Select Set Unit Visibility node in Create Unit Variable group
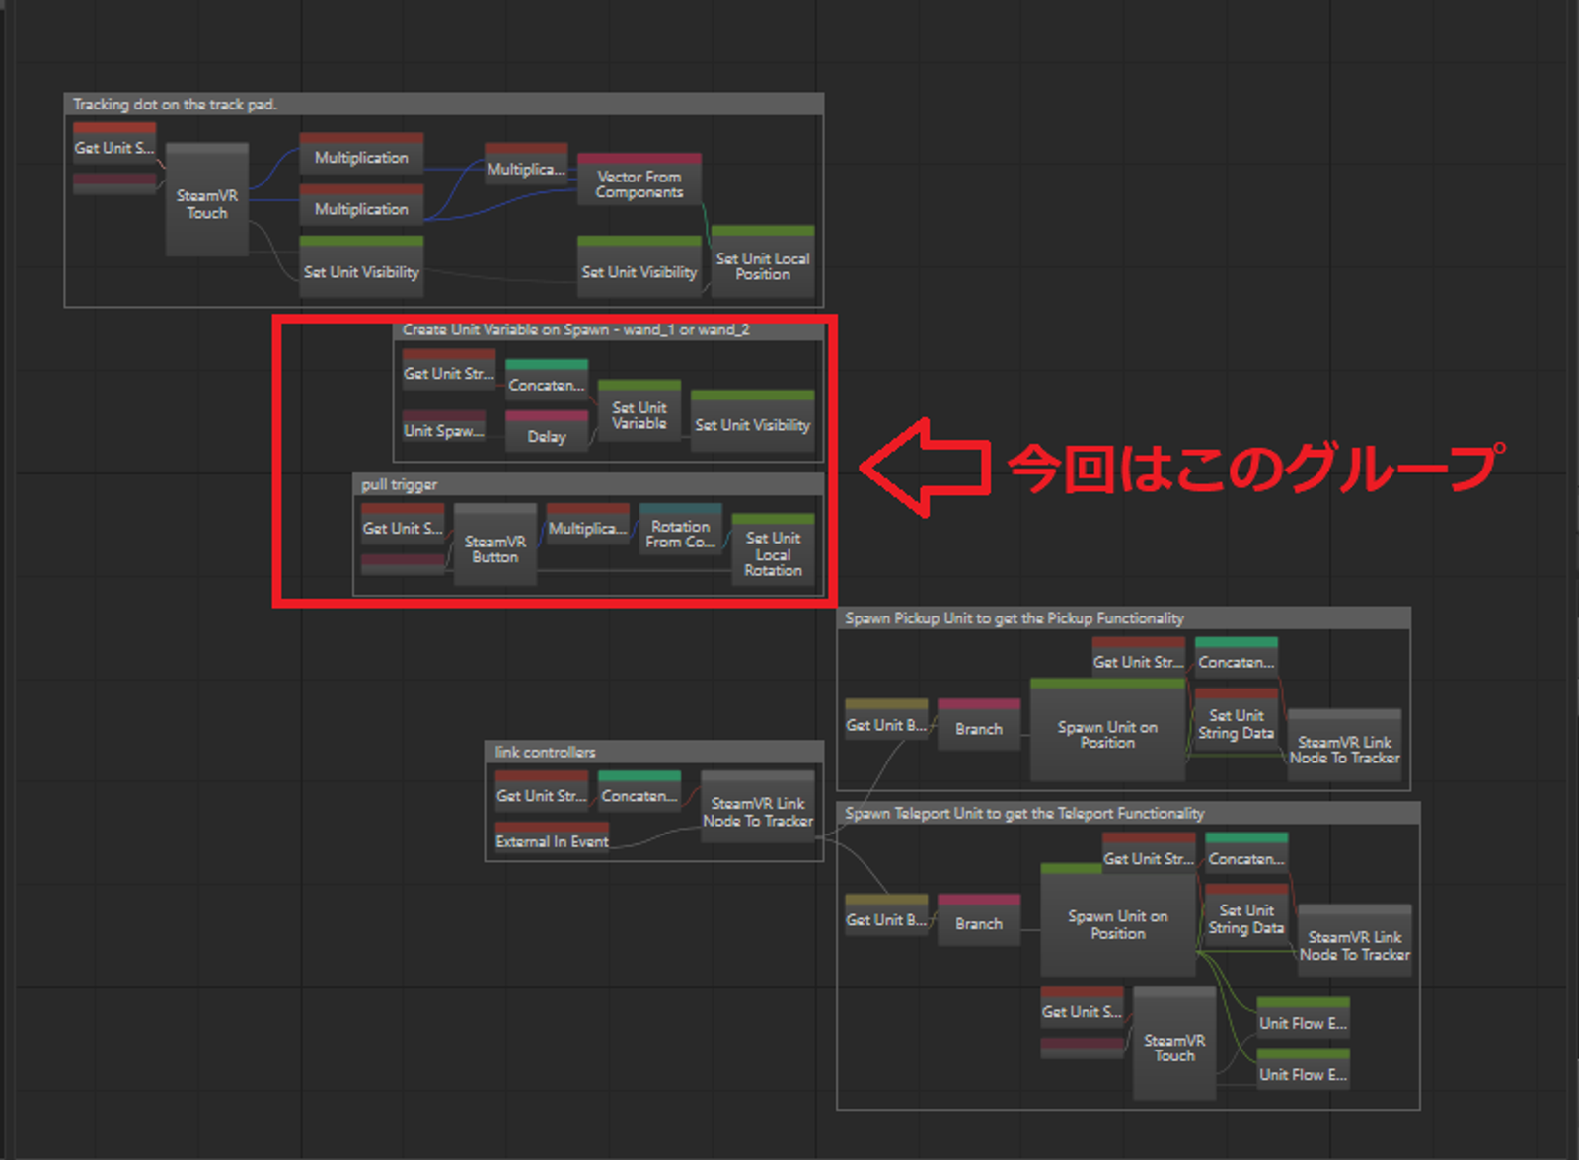This screenshot has width=1579, height=1160. point(753,421)
